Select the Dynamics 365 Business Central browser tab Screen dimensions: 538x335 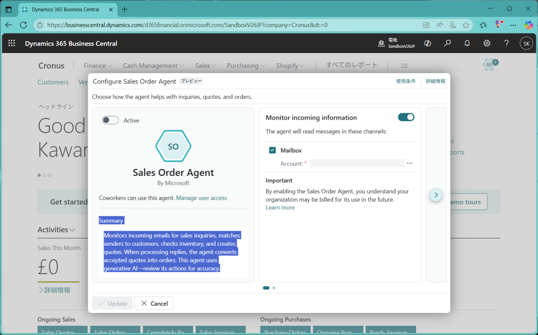pyautogui.click(x=68, y=9)
